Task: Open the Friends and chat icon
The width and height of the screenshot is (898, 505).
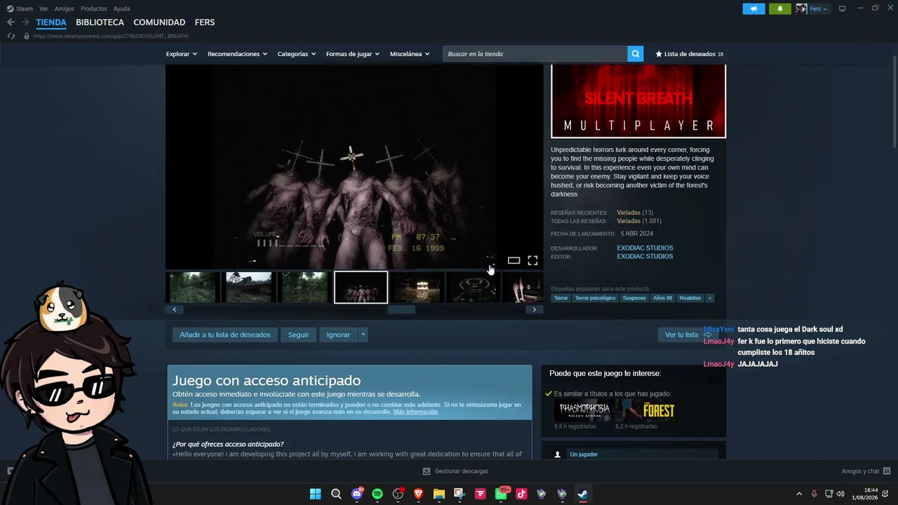Action: pyautogui.click(x=887, y=471)
